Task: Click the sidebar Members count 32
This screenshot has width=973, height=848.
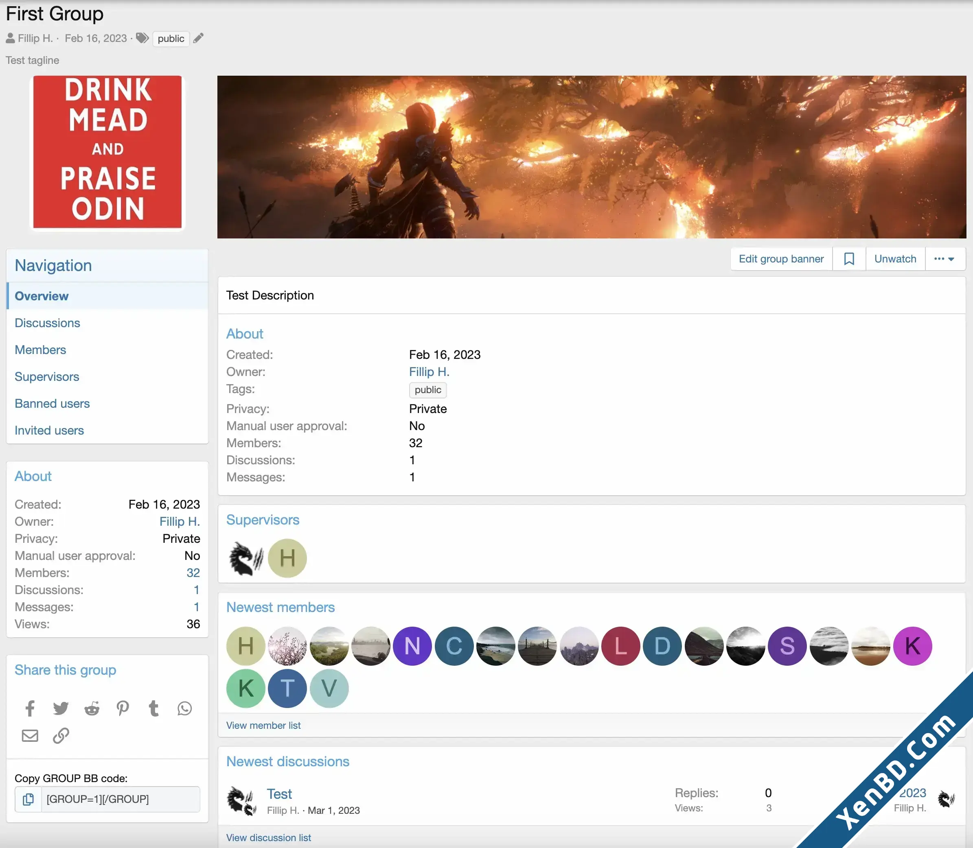Action: point(193,573)
